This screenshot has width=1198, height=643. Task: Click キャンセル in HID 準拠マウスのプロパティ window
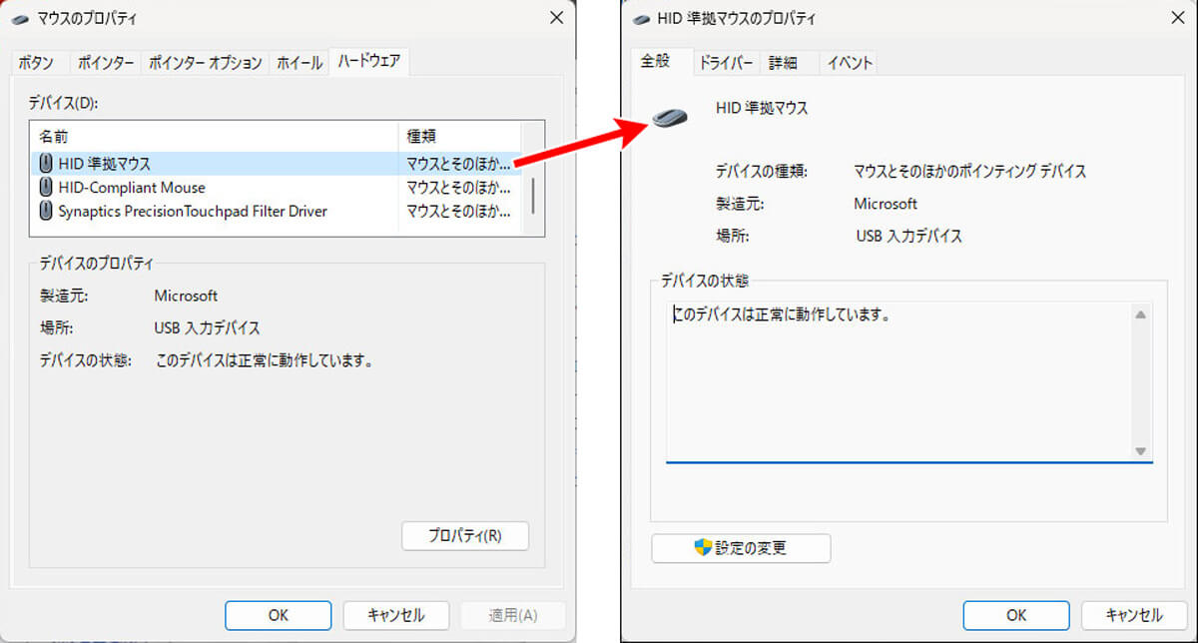1134,615
